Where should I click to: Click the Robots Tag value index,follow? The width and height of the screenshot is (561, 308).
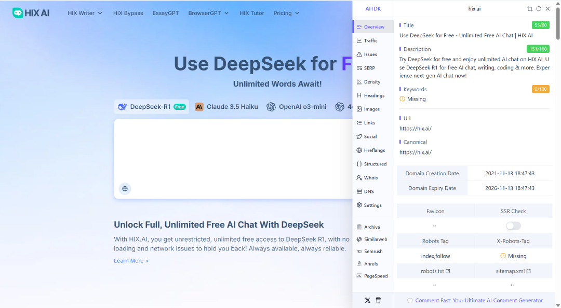(435, 256)
